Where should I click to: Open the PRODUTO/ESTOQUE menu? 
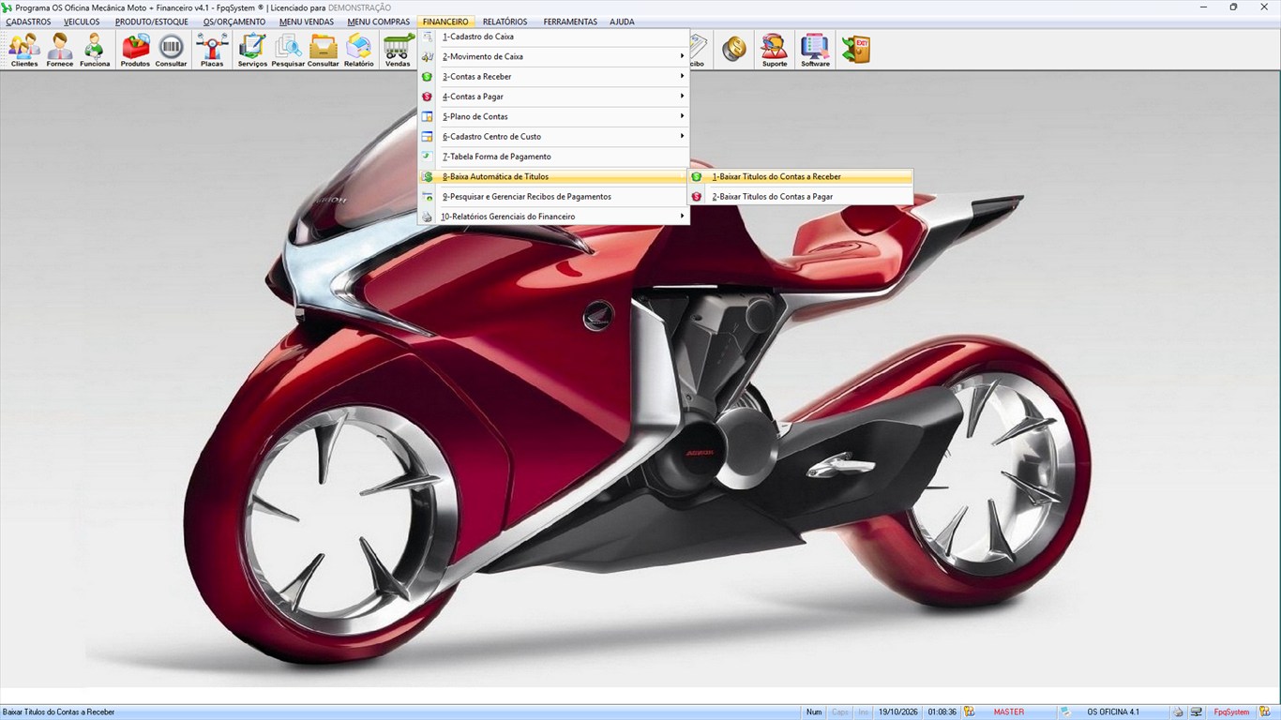152,22
